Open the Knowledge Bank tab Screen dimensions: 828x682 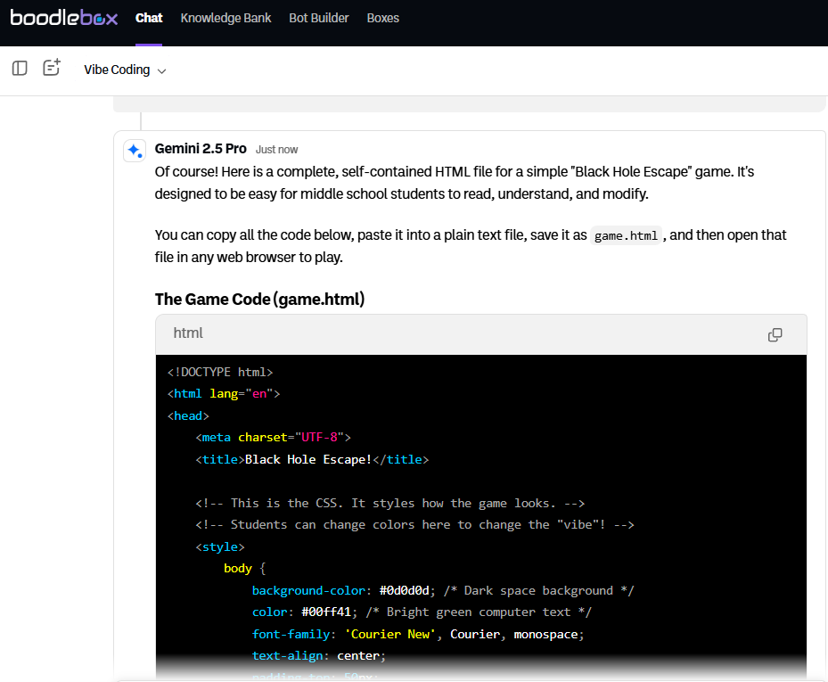[225, 18]
